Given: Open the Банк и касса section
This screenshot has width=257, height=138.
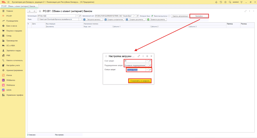Looking at the screenshot, I should (x=11, y=26).
